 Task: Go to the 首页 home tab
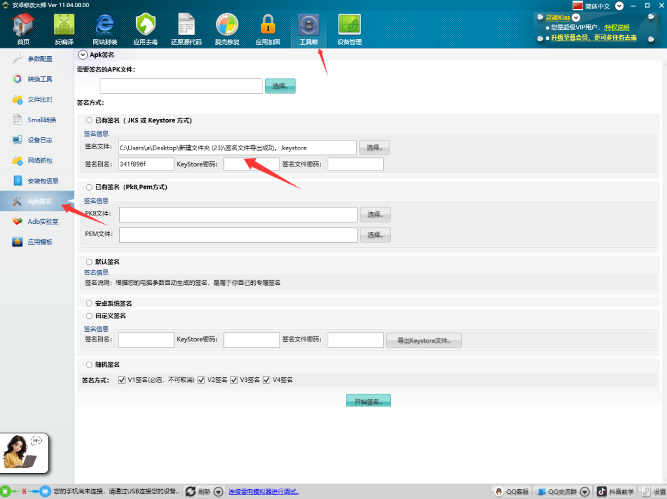point(23,29)
